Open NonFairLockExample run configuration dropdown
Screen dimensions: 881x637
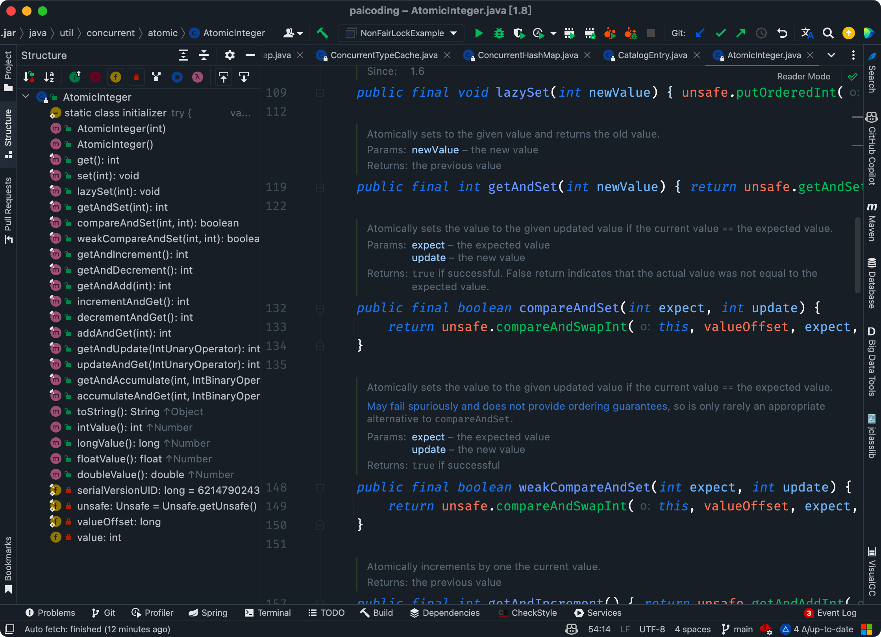tap(453, 33)
